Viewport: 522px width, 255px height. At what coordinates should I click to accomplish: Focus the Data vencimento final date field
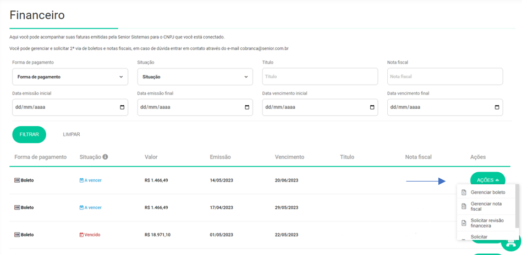(x=445, y=107)
